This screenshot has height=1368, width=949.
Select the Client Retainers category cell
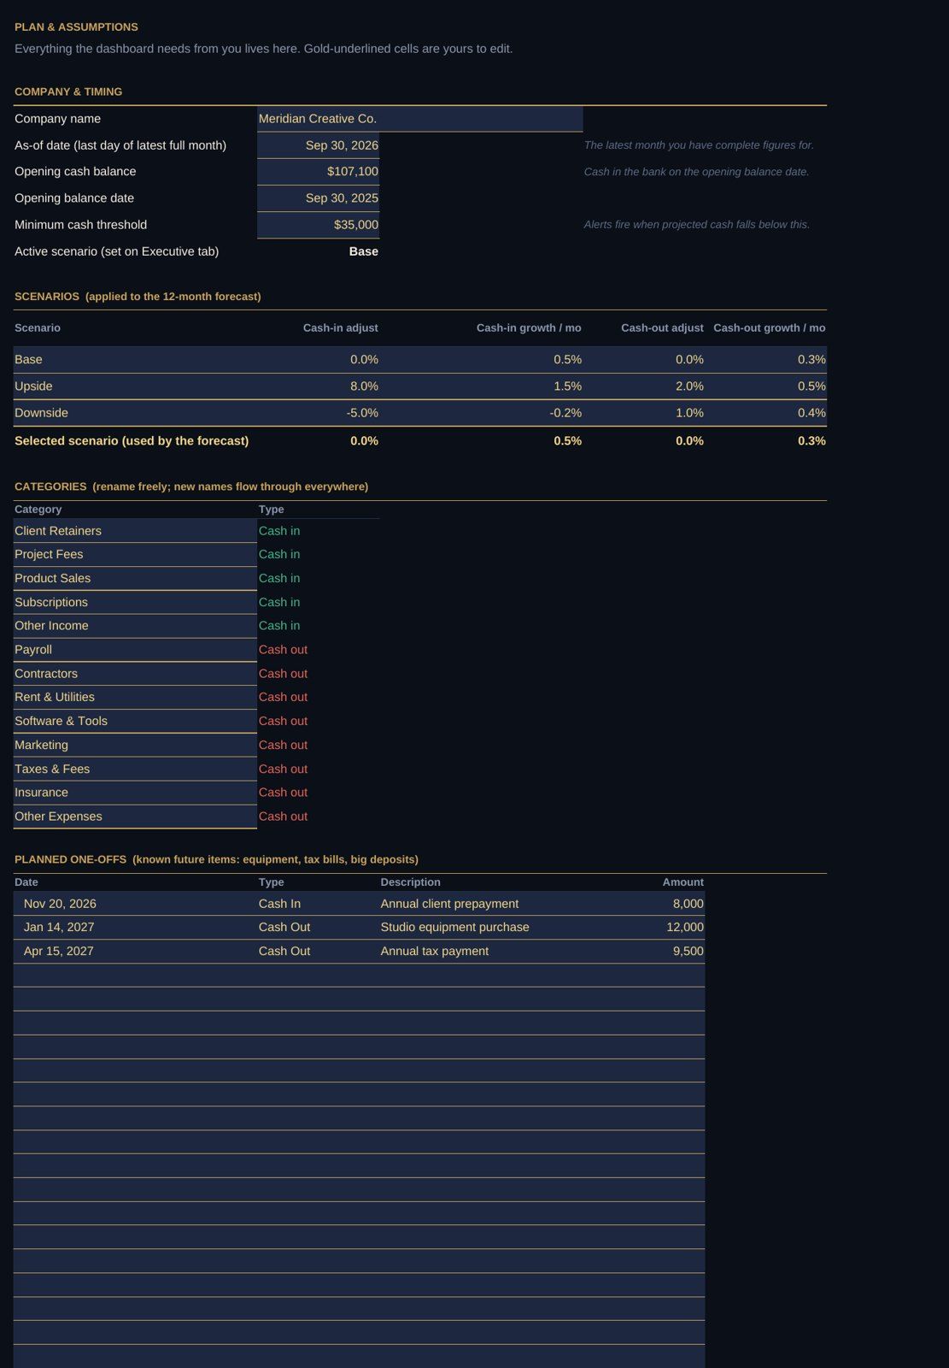(x=135, y=531)
